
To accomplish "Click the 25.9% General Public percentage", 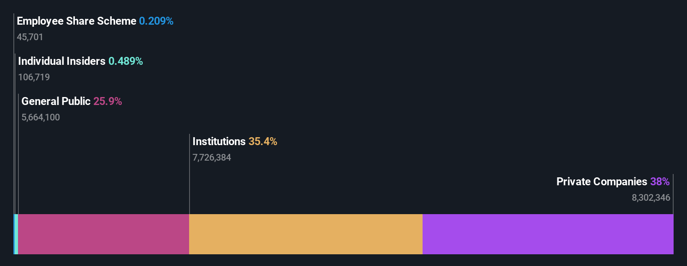I will pos(108,101).
